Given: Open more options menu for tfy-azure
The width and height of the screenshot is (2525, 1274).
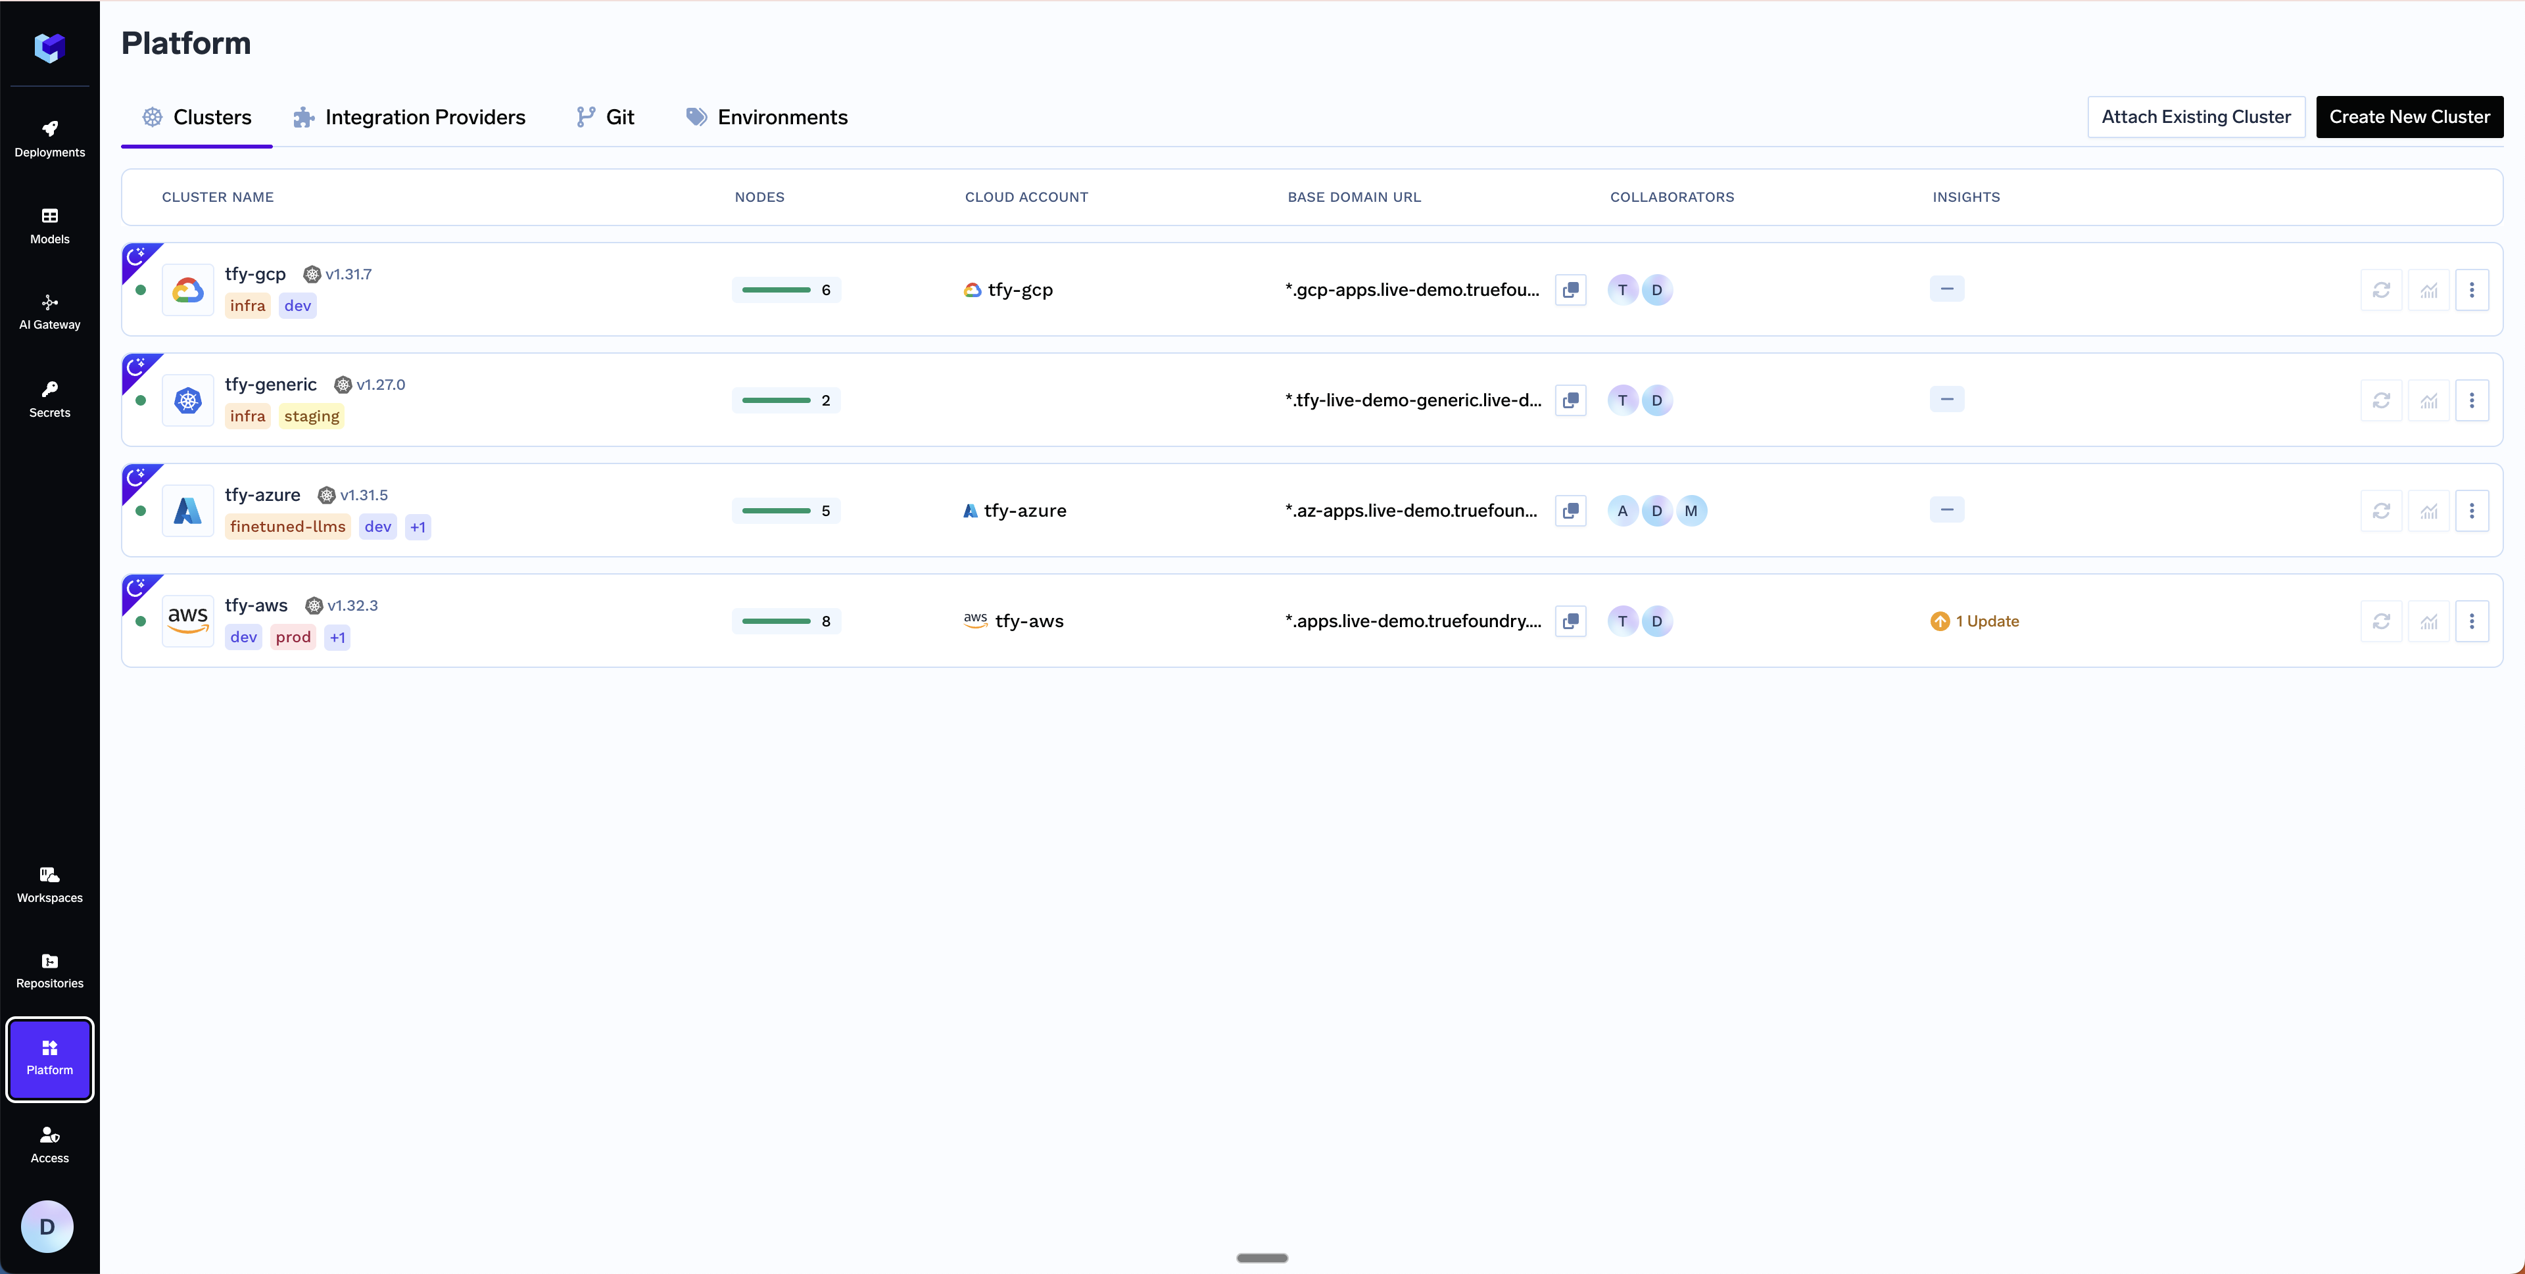Looking at the screenshot, I should 2471,511.
